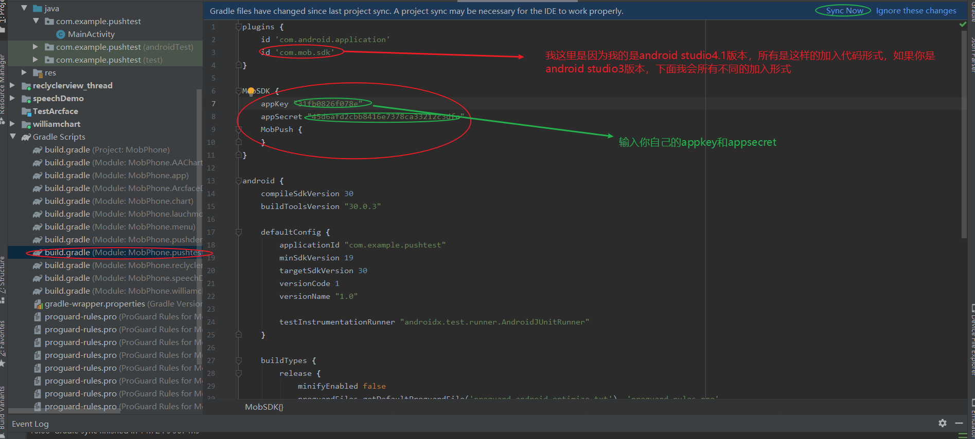Select build.gradle (Module: MobPhone.pushtest) file
The image size is (975, 439).
pos(105,253)
